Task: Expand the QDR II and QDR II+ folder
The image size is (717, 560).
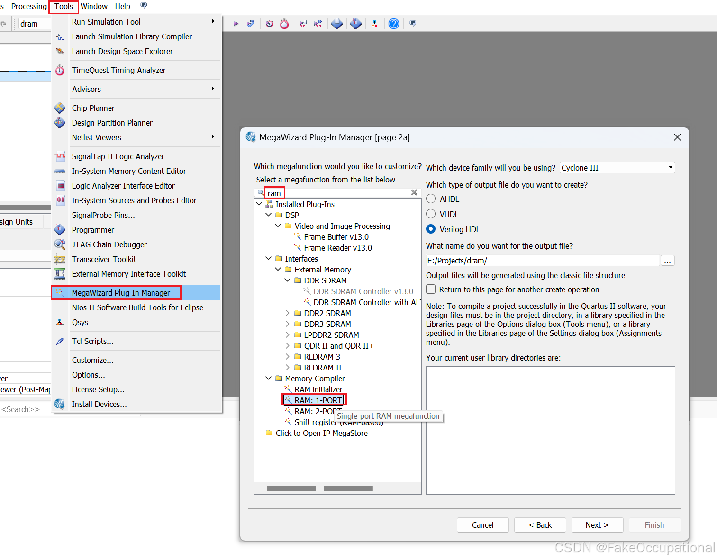Action: 287,346
